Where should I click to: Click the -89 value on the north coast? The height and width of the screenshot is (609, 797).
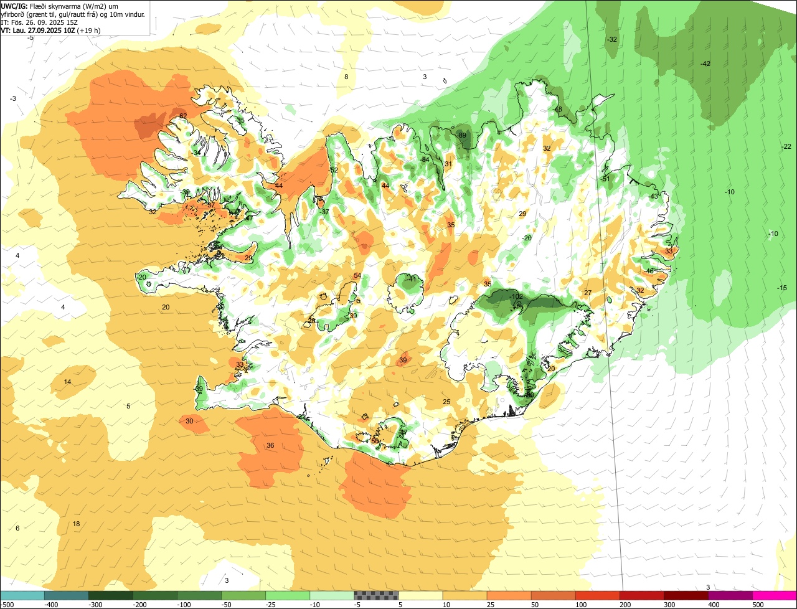(461, 135)
